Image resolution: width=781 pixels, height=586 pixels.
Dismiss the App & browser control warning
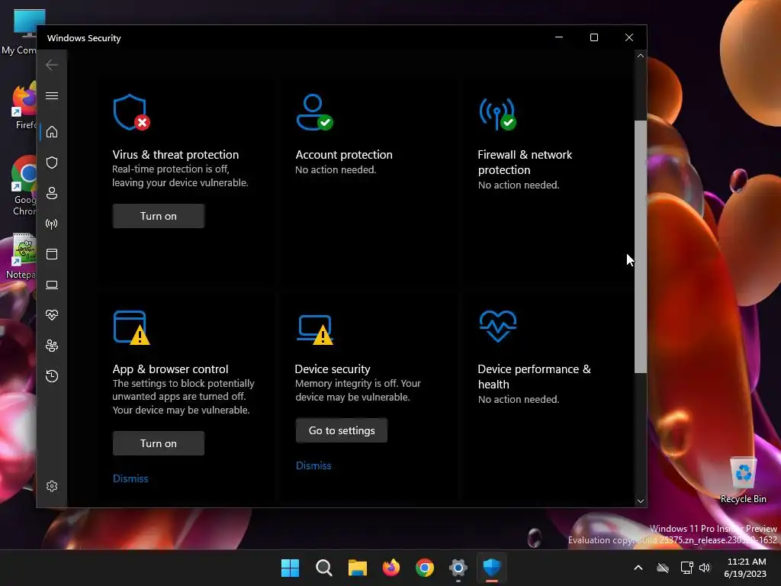coord(130,478)
